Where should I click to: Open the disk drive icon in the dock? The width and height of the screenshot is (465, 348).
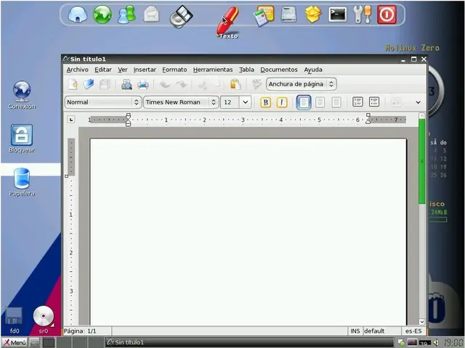click(x=288, y=14)
